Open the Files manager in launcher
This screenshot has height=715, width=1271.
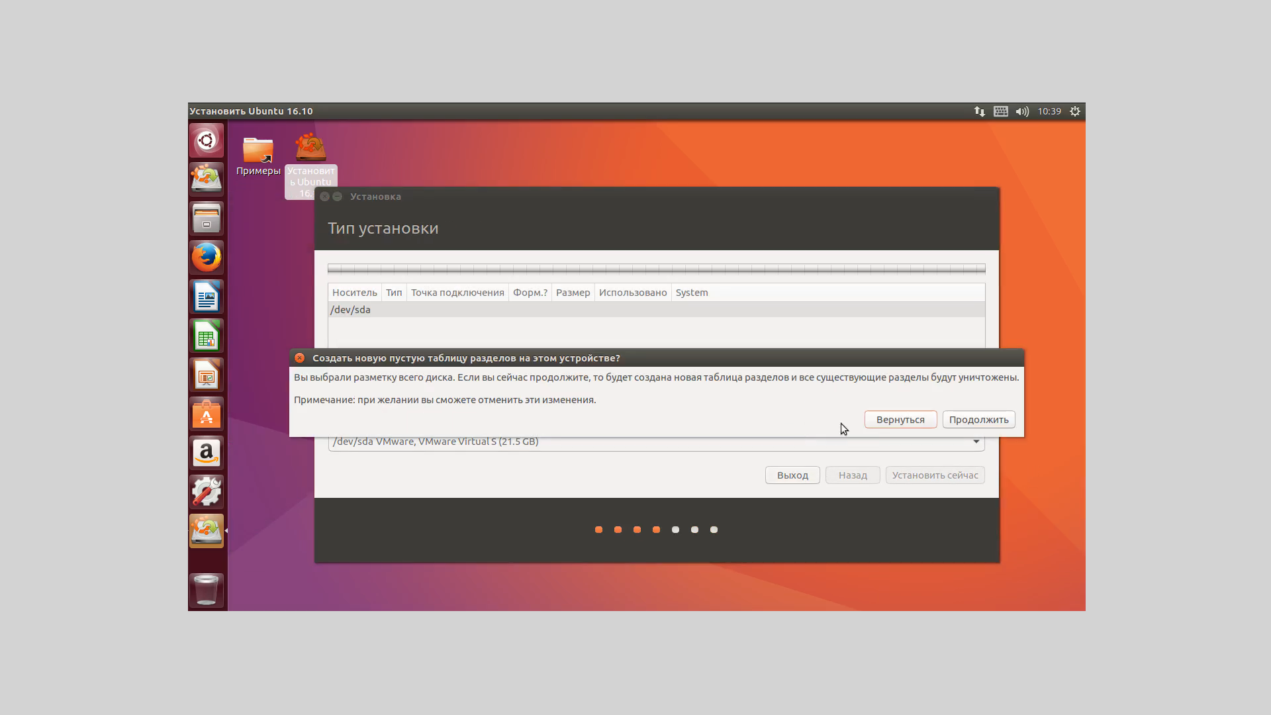click(207, 218)
